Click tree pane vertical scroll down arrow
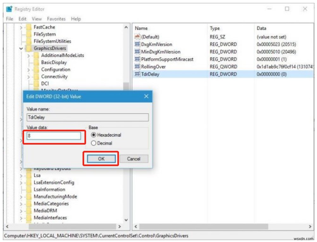The height and width of the screenshot is (242, 317). click(x=126, y=220)
